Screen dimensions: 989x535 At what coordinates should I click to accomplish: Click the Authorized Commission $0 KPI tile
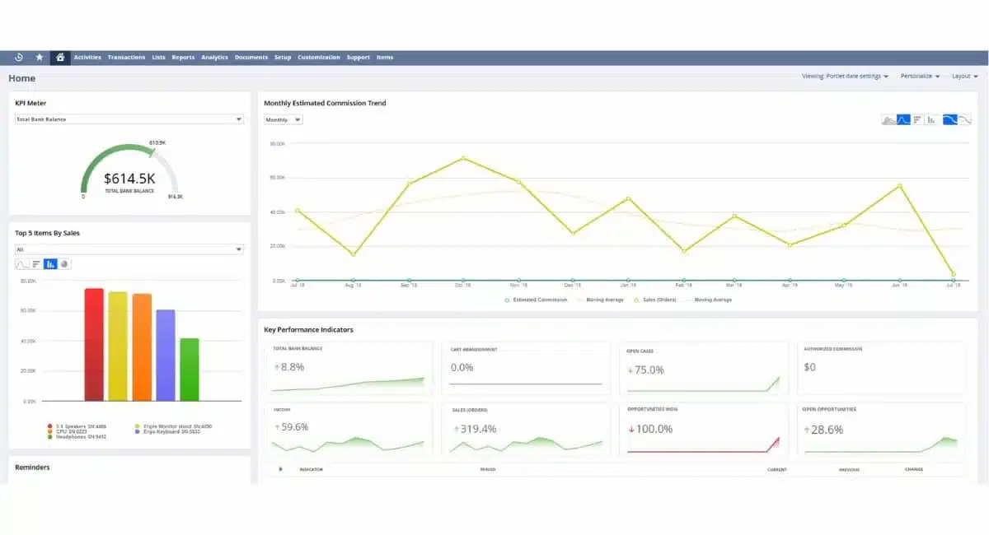881,369
